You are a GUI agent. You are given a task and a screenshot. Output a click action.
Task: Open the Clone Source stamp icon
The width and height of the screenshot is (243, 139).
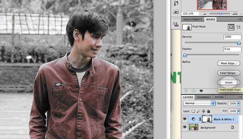click(176, 24)
